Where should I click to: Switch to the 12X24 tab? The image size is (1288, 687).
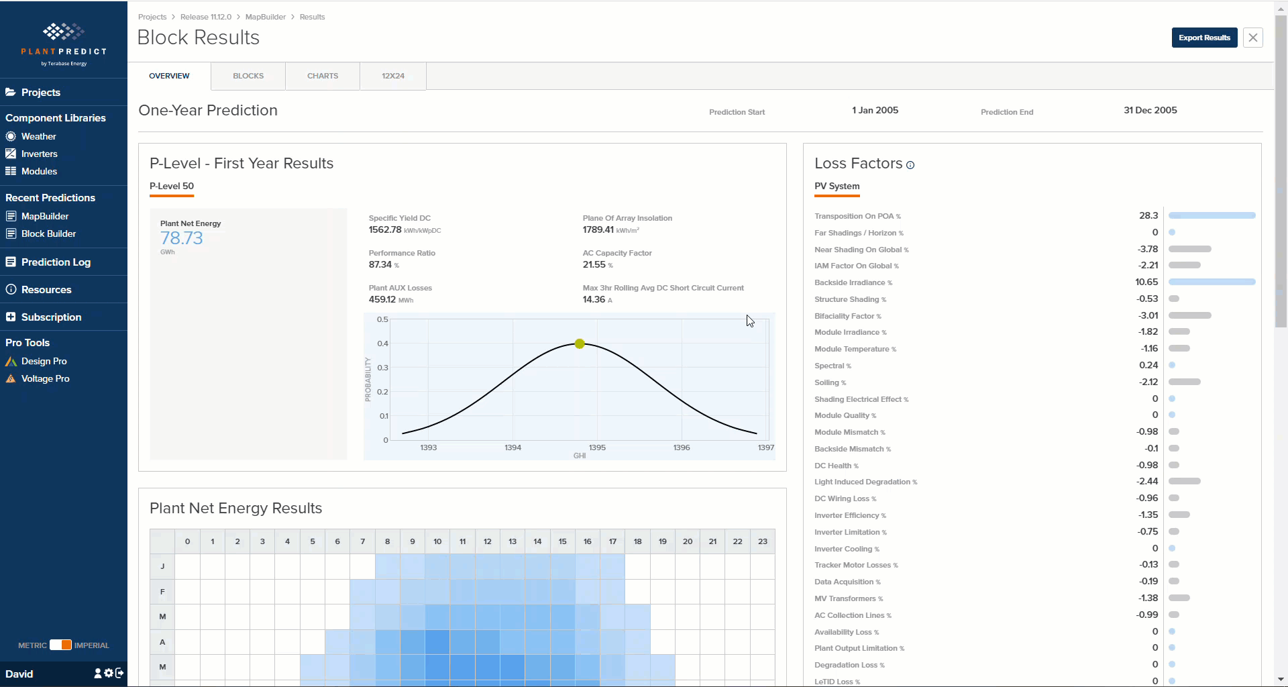pyautogui.click(x=393, y=76)
